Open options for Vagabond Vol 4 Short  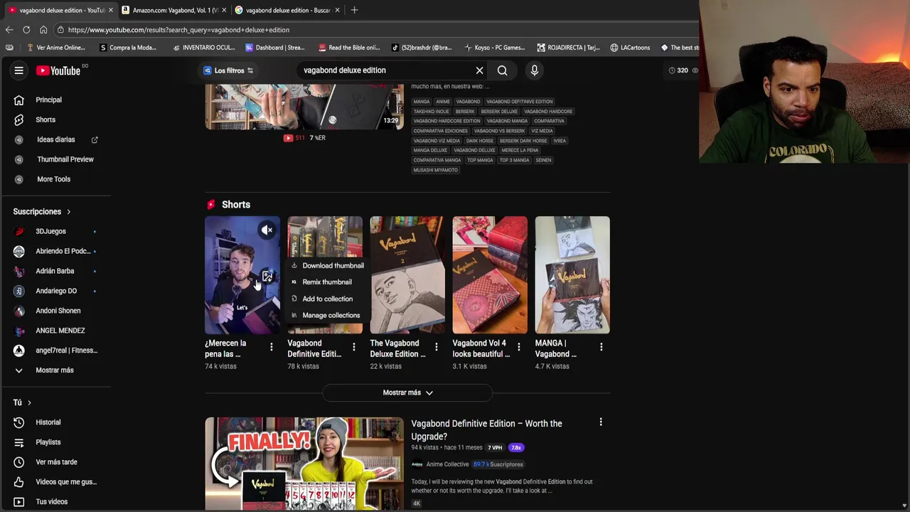click(x=518, y=347)
